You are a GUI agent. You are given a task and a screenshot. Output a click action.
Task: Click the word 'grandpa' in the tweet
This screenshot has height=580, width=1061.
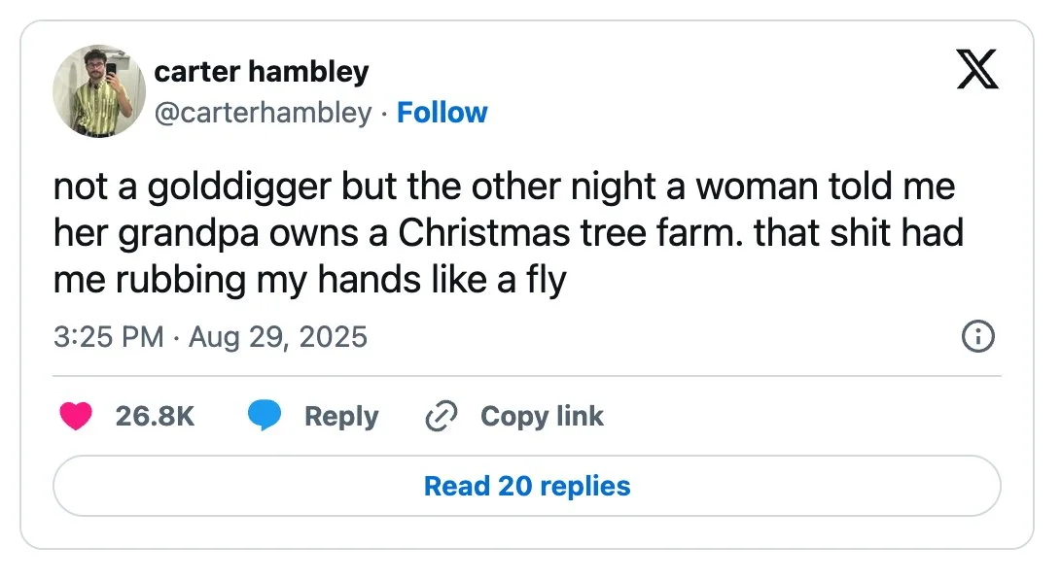(x=189, y=235)
